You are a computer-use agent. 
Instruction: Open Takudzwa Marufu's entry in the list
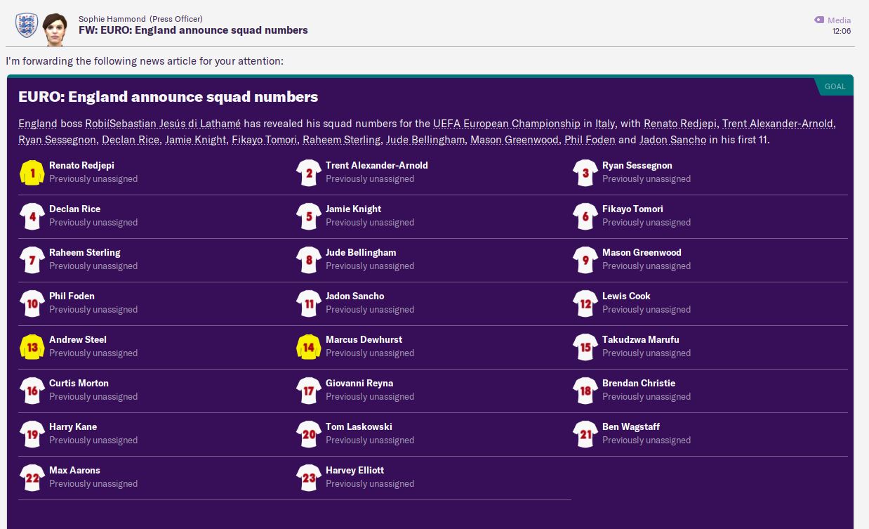click(x=640, y=340)
